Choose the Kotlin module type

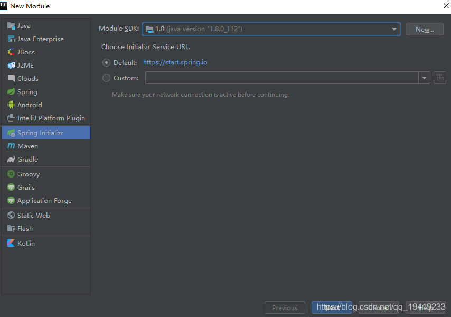click(x=46, y=244)
